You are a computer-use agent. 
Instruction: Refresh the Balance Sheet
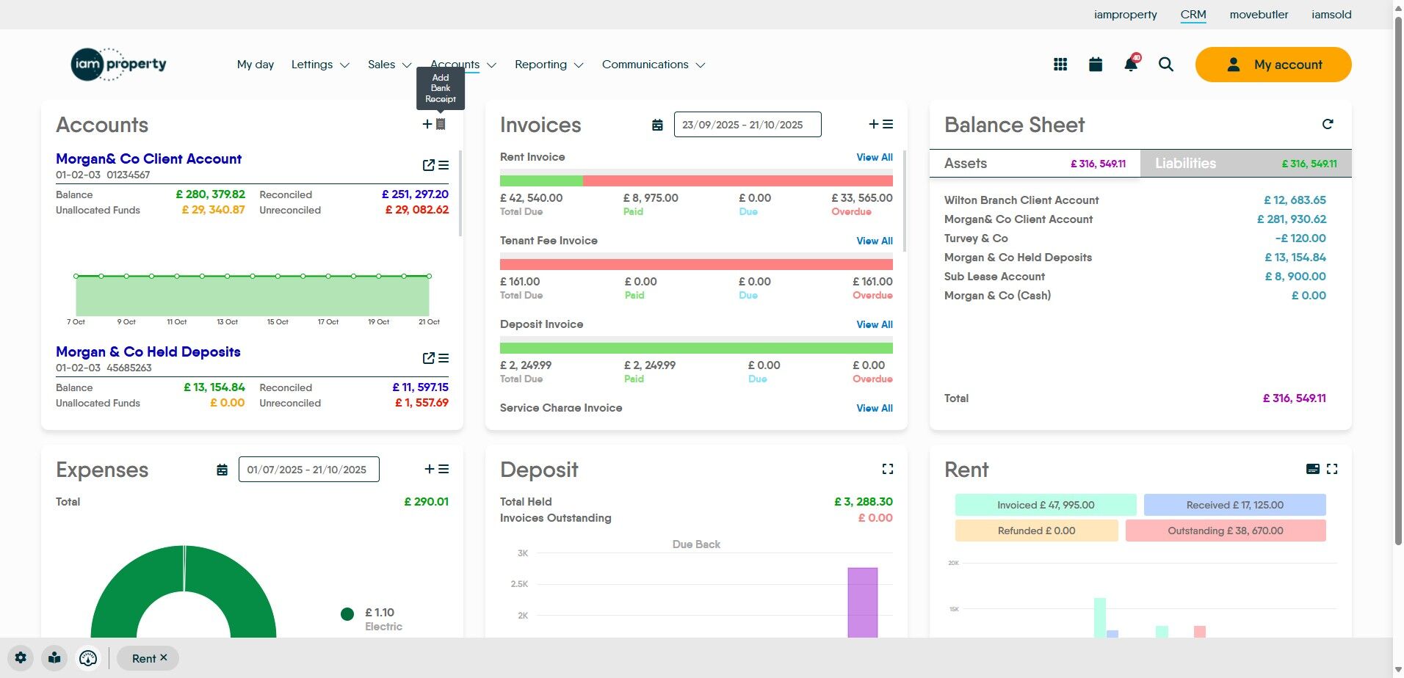1328,124
